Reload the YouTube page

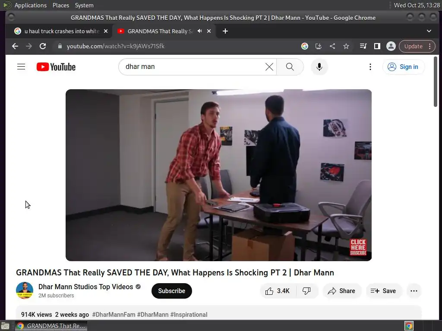(43, 46)
